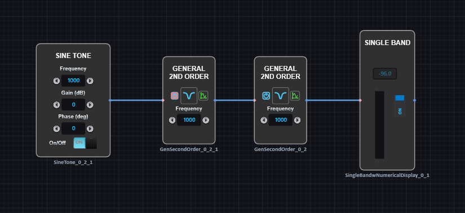Select notch filter shape icon on GenSecondOrder_0_2
This screenshot has width=465, height=213.
pos(281,96)
